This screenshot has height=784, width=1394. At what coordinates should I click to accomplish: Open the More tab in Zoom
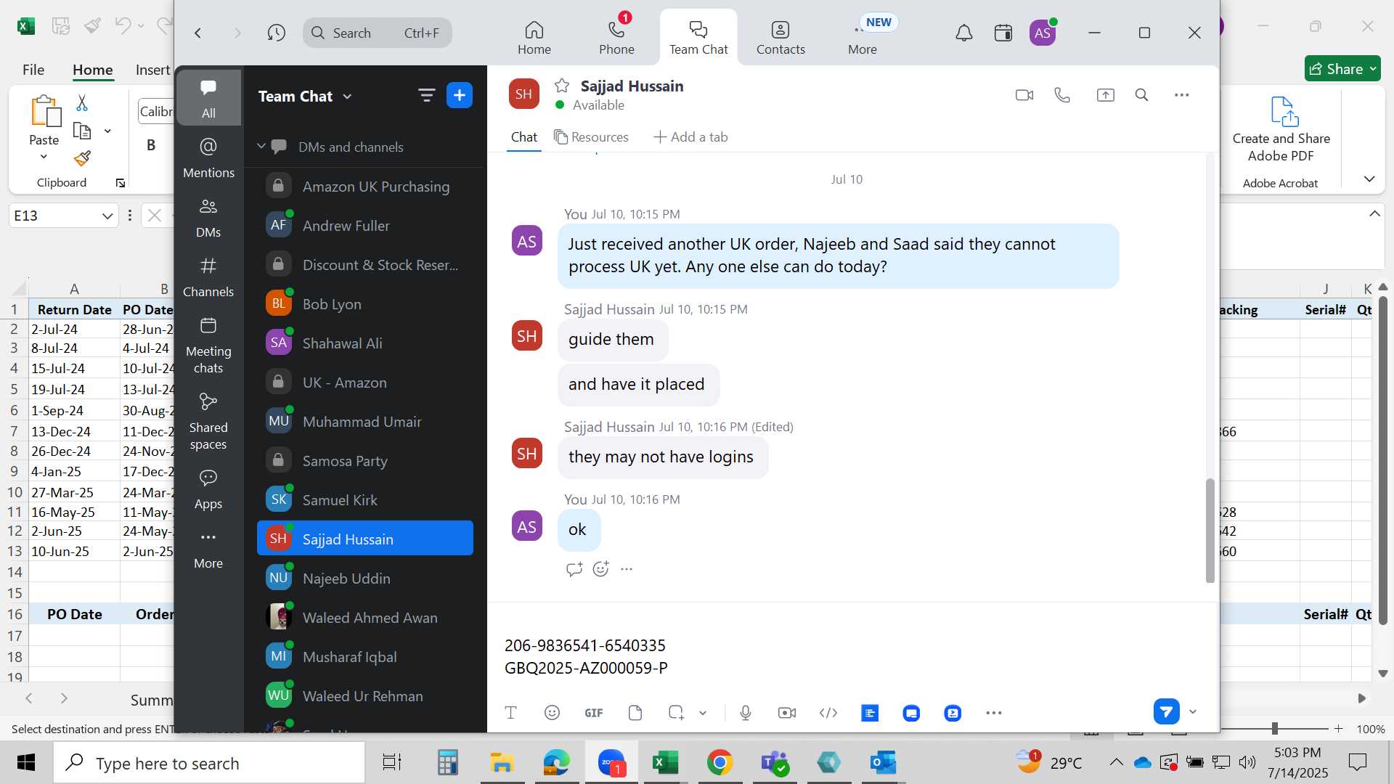863,38
